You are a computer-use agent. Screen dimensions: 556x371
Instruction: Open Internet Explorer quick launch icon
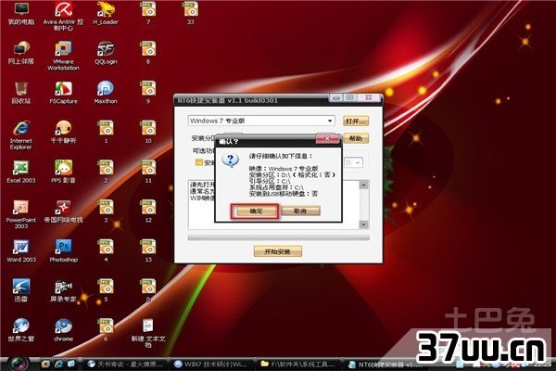(58, 364)
